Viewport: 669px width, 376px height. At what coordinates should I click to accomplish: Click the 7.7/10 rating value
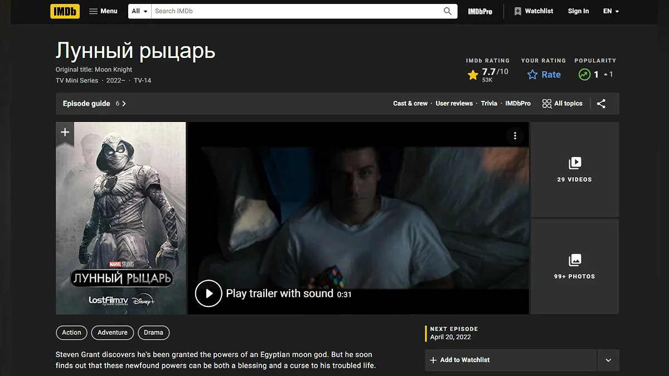(495, 72)
